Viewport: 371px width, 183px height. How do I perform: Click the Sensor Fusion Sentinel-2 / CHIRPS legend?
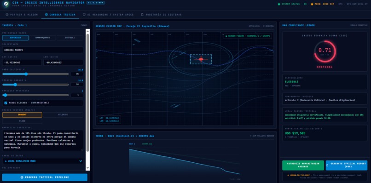pos(248,36)
